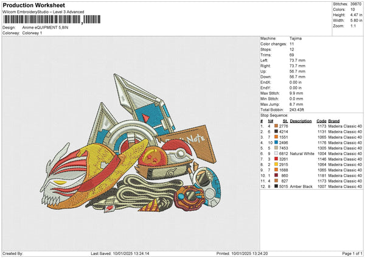This screenshot has width=365, height=258.
Task: Click the Created By label in the footer
Action: [13, 253]
